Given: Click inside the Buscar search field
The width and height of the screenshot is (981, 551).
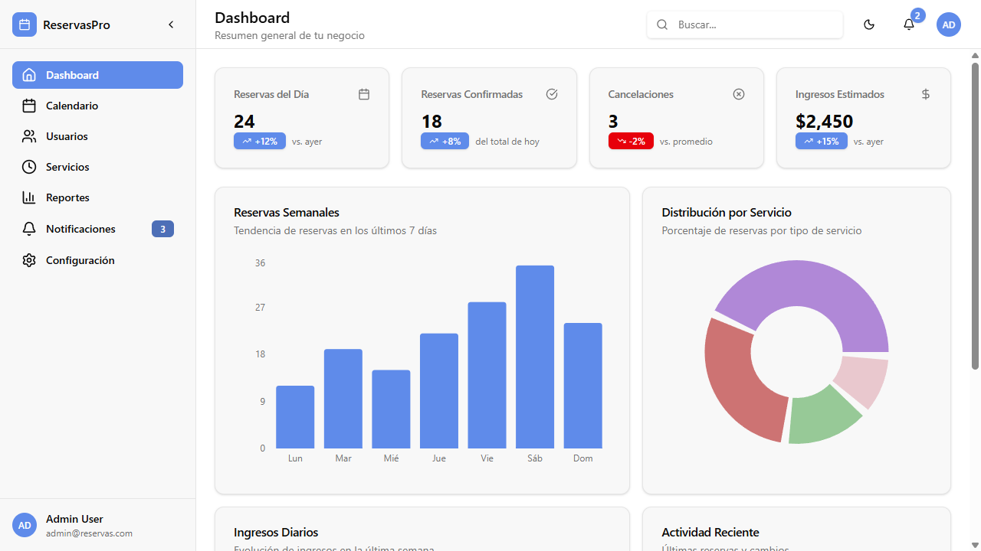Looking at the screenshot, I should (x=745, y=24).
